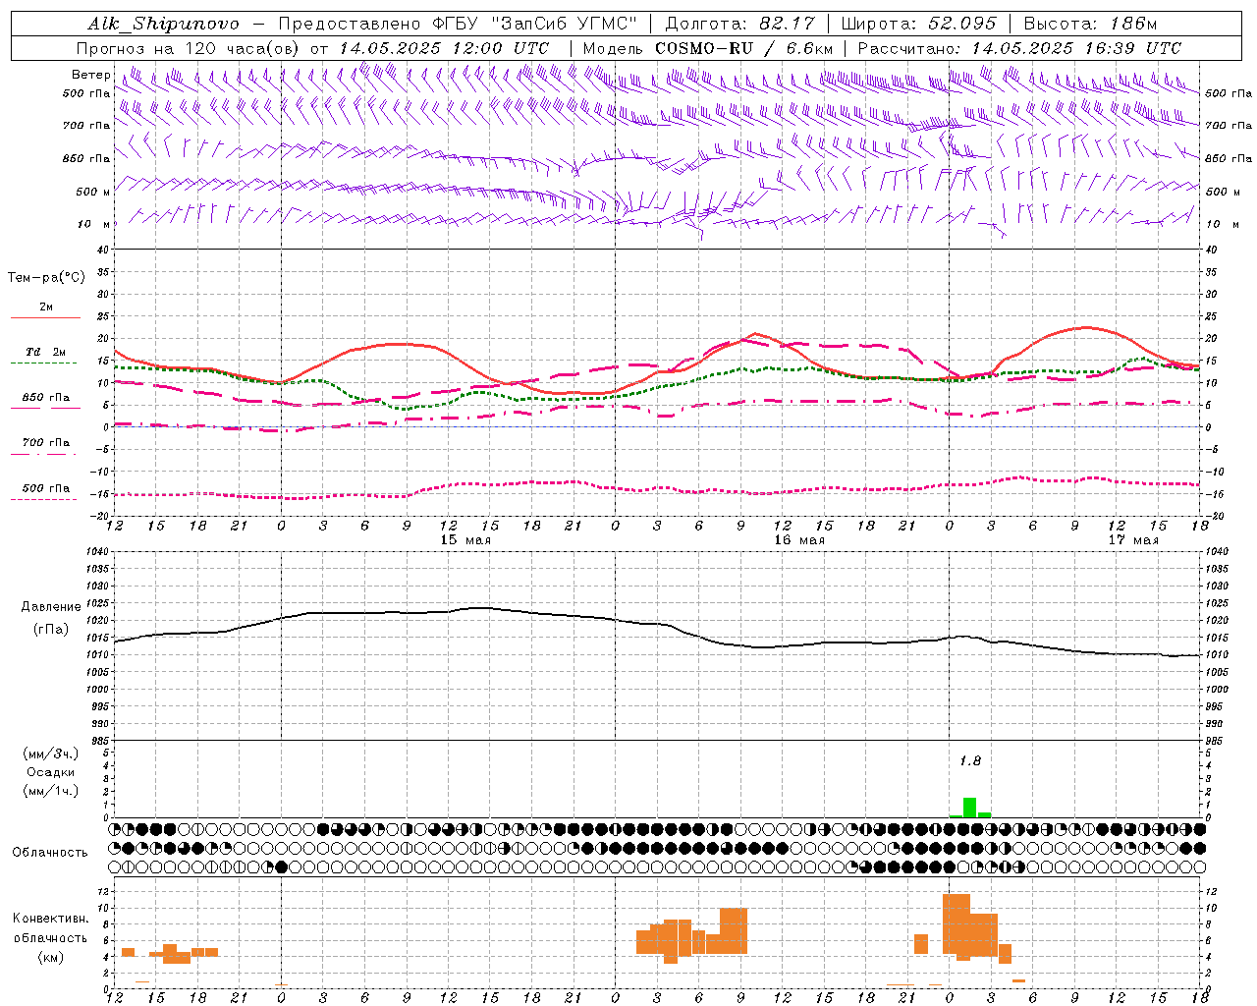Click the date label 16 мая
1257x1006 pixels.
coord(799,540)
